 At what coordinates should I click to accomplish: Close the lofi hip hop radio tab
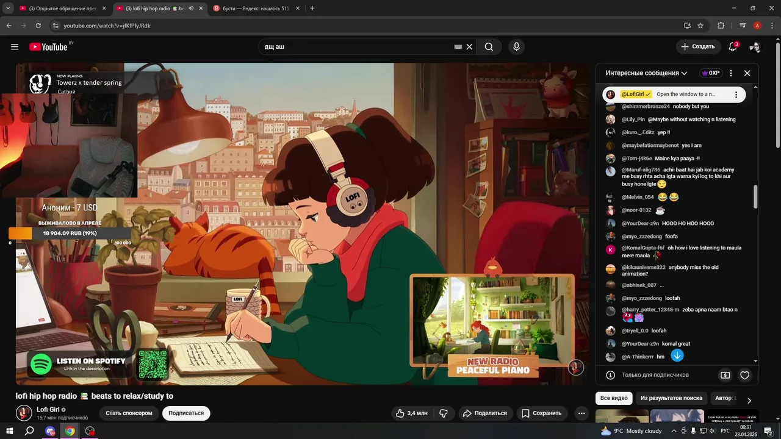[x=201, y=9]
